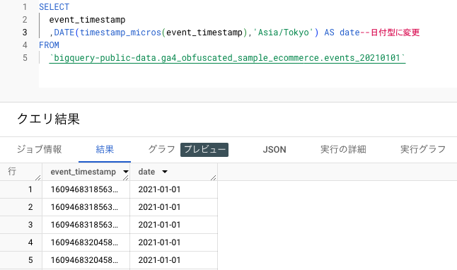Viewport: 457px width, 270px height.
Task: Select the 結果 tab
Action: [105, 149]
